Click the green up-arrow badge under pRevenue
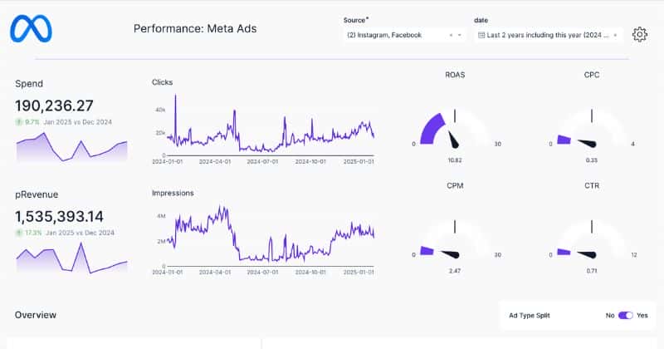This screenshot has height=349, width=664. pos(19,233)
